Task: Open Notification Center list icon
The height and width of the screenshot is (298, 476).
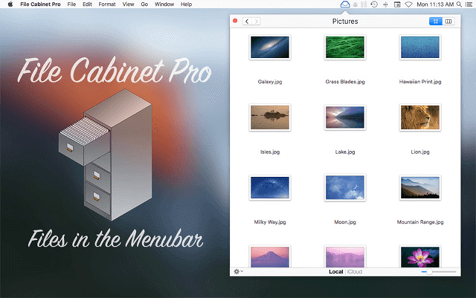Action: pyautogui.click(x=468, y=4)
